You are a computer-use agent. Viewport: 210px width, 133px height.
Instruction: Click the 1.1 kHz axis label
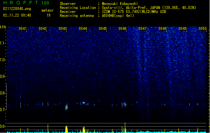(3, 43)
